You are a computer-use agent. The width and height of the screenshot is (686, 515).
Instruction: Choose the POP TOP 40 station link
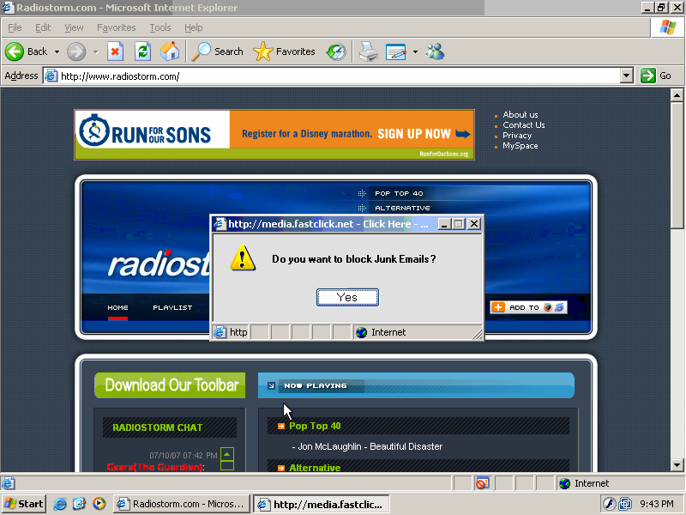pos(399,194)
